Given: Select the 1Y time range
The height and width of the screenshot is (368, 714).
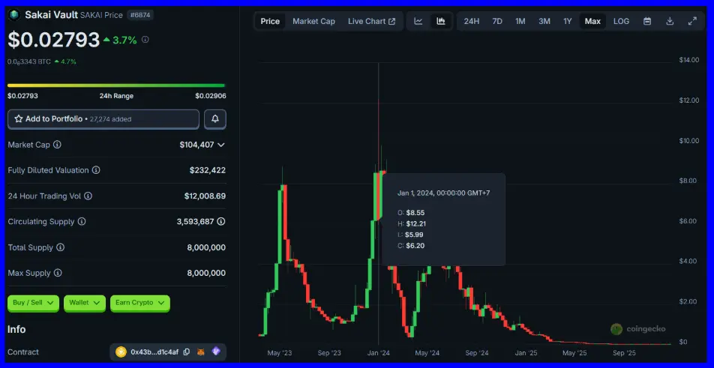Looking at the screenshot, I should (567, 21).
